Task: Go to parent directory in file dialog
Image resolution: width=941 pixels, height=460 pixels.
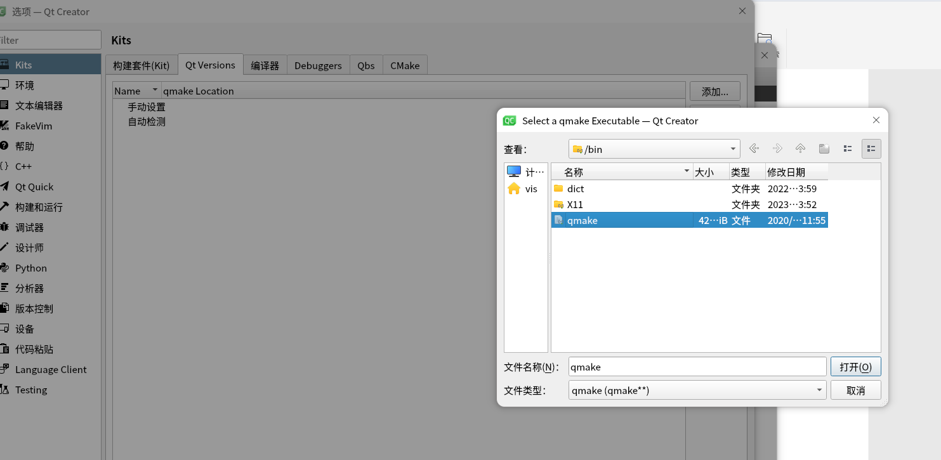Action: pos(801,148)
